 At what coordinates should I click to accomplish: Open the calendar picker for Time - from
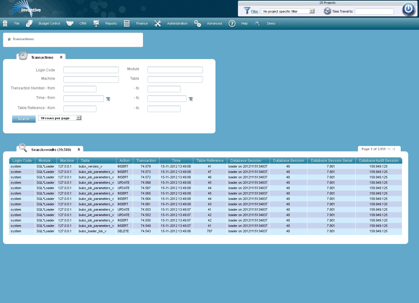[108, 99]
